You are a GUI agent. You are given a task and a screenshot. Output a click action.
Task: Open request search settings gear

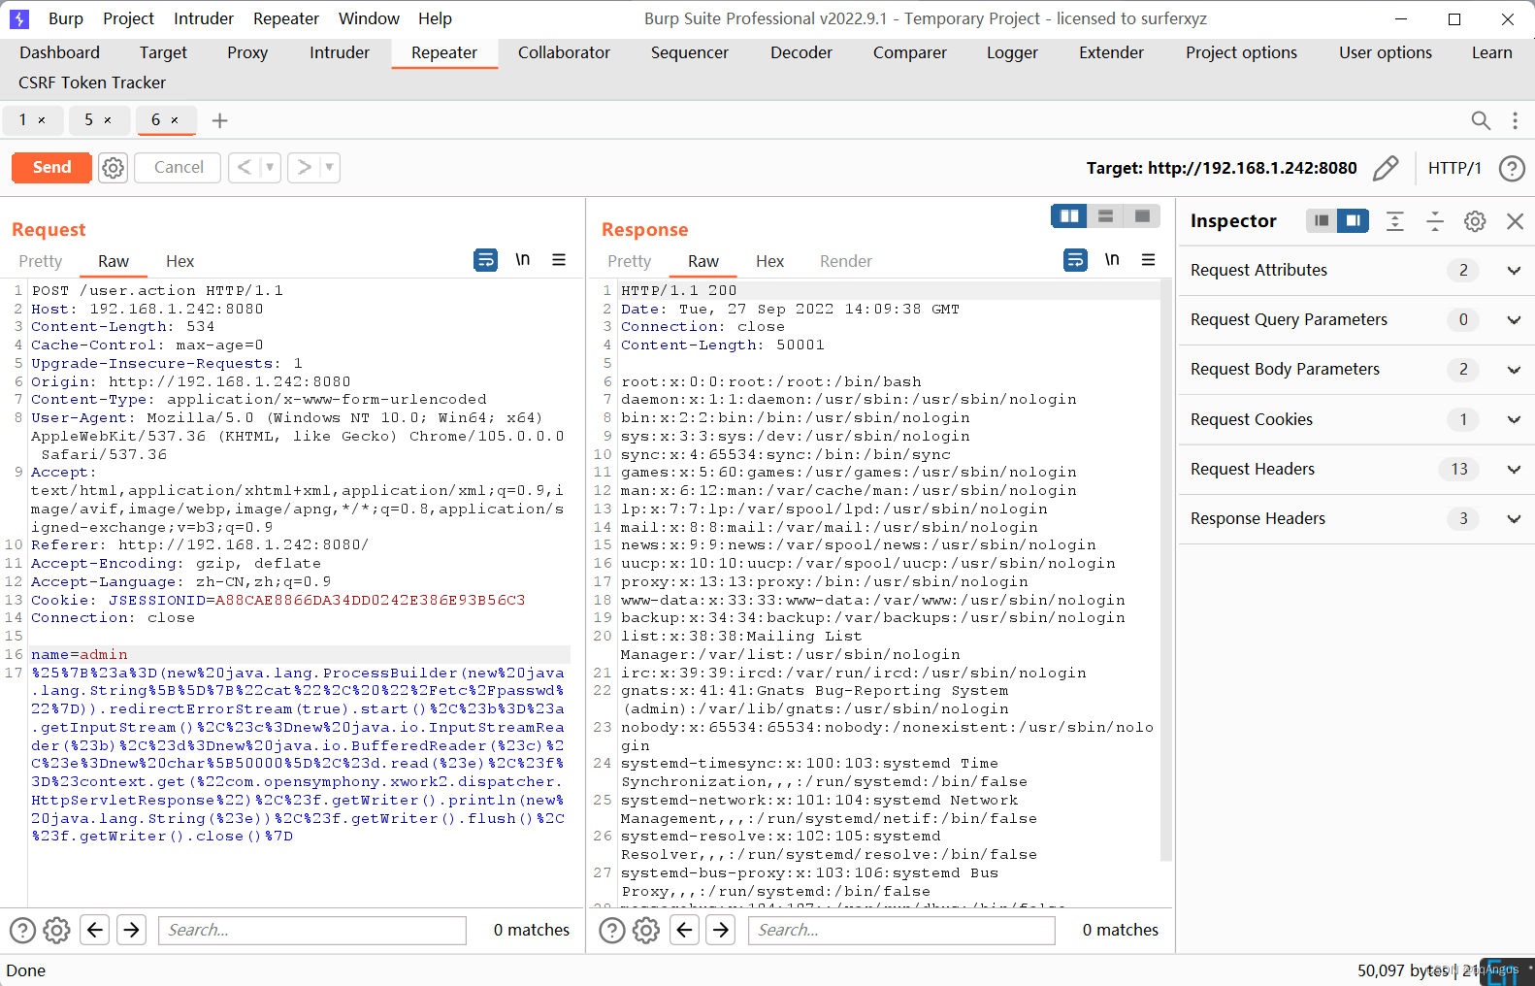(x=57, y=930)
